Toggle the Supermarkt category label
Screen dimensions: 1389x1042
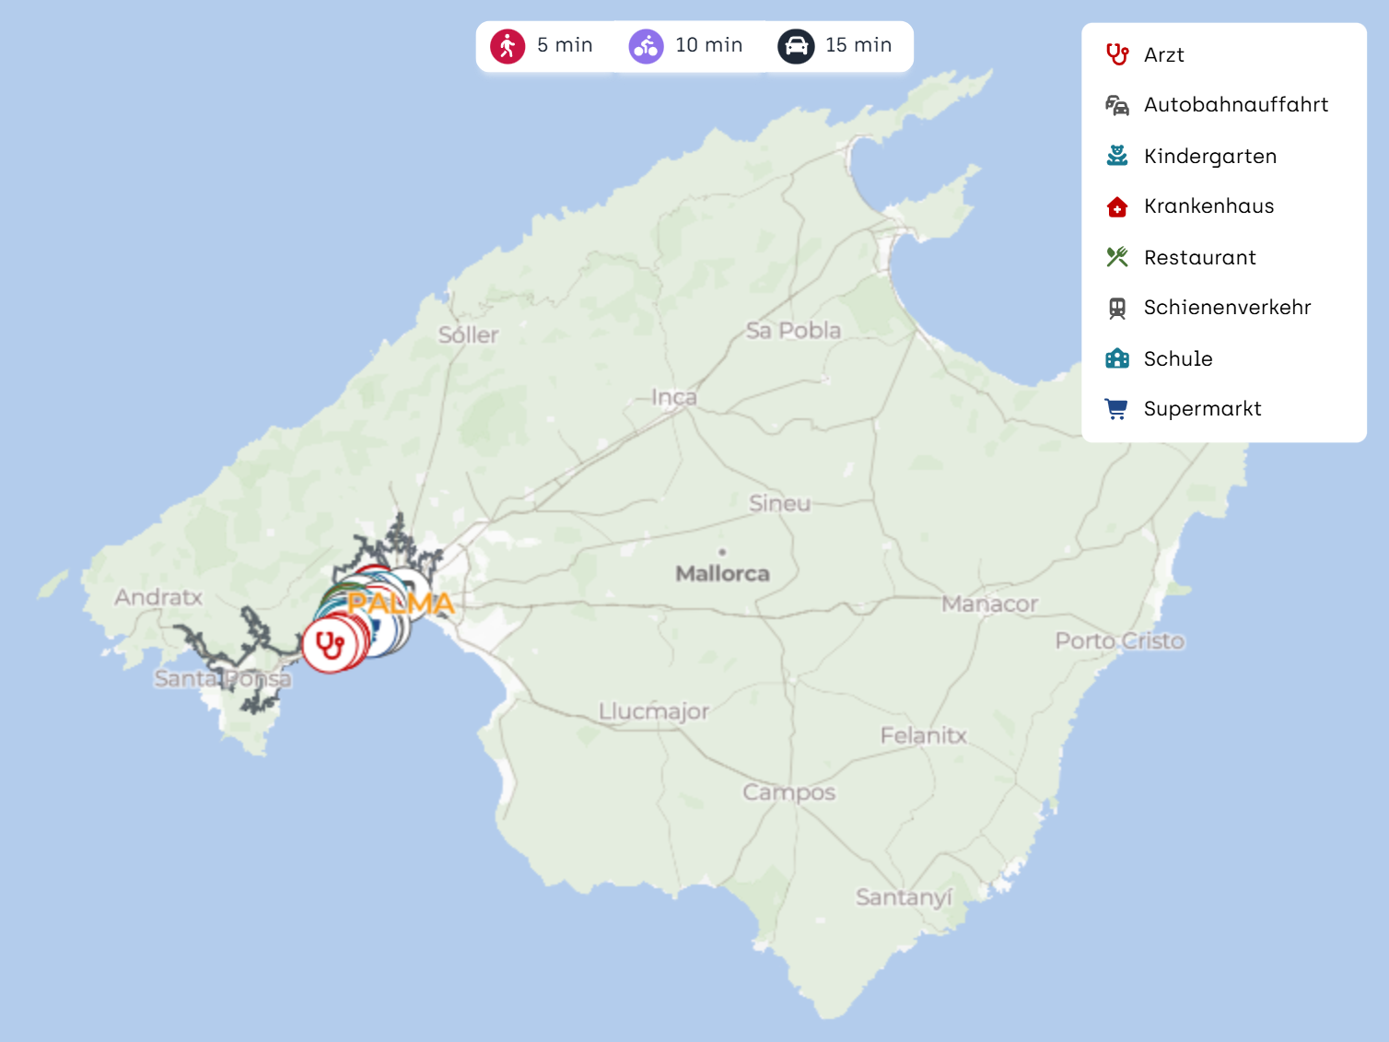tap(1202, 409)
